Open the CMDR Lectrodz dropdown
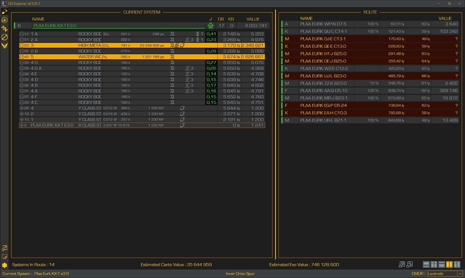The image size is (465, 278). click(x=444, y=273)
